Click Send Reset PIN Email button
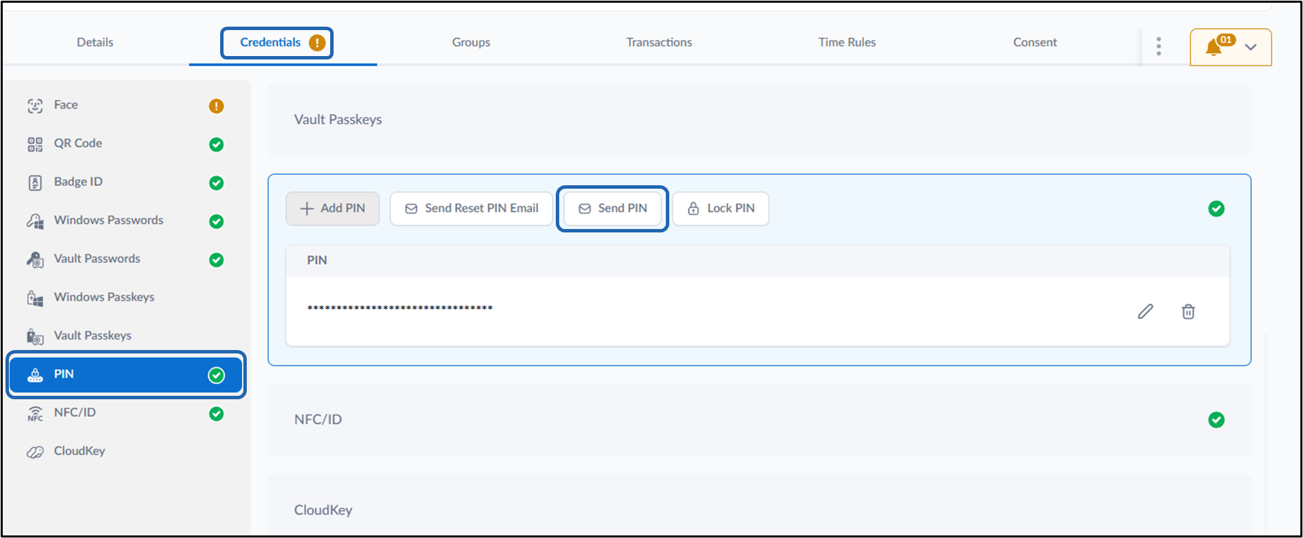 click(x=472, y=209)
